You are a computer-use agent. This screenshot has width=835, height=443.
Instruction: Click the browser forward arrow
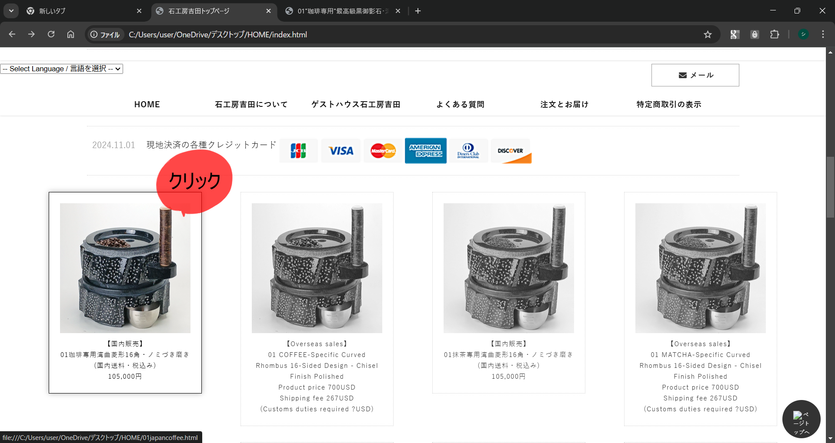(31, 34)
